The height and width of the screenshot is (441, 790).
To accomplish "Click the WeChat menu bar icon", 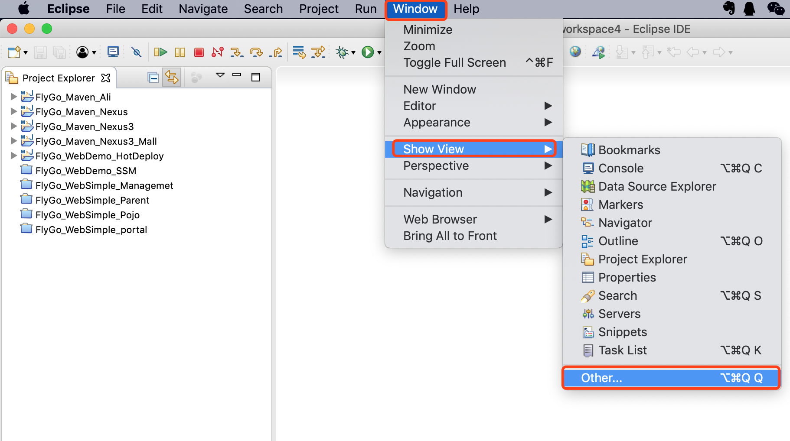I will click(776, 8).
